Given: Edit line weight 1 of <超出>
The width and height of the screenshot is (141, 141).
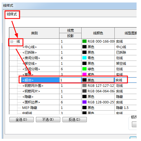Looking at the screenshot, I should pyautogui.click(x=70, y=80).
